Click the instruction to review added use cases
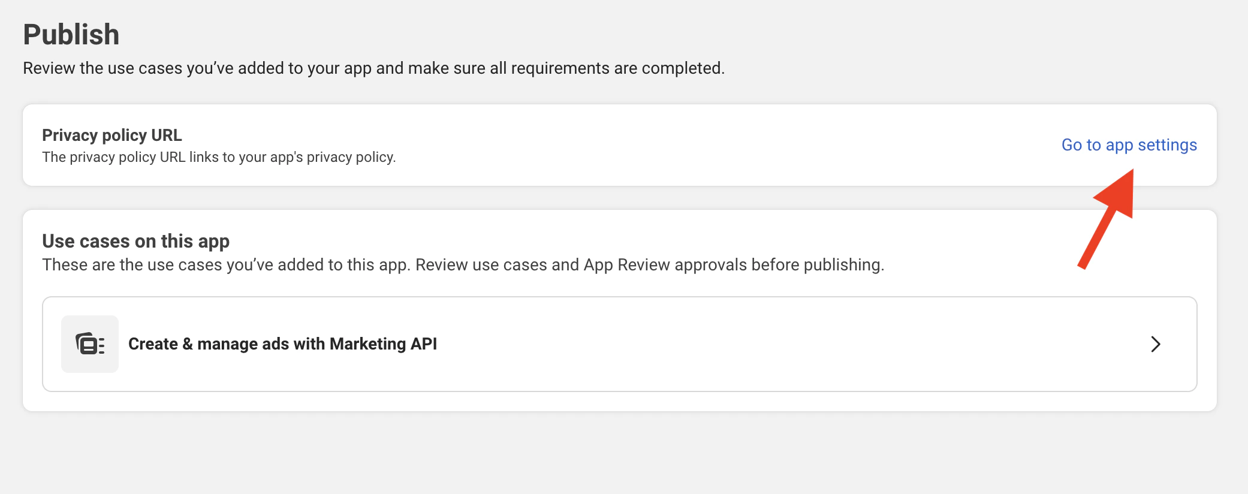 pyautogui.click(x=374, y=68)
